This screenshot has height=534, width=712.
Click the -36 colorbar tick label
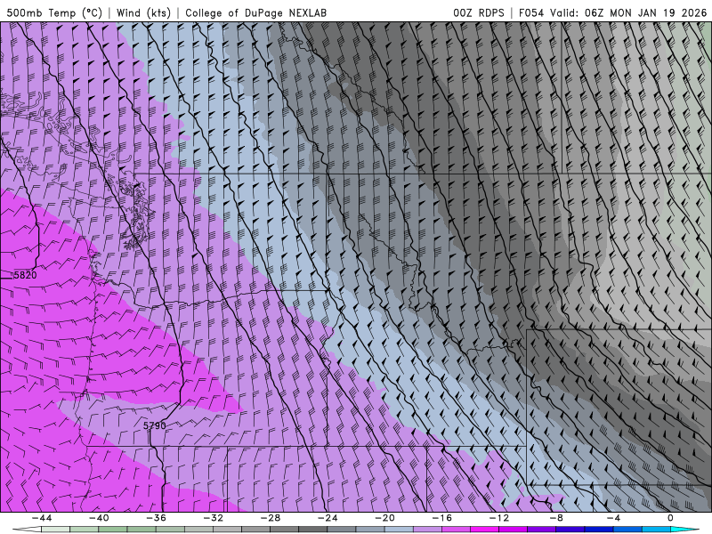157,518
